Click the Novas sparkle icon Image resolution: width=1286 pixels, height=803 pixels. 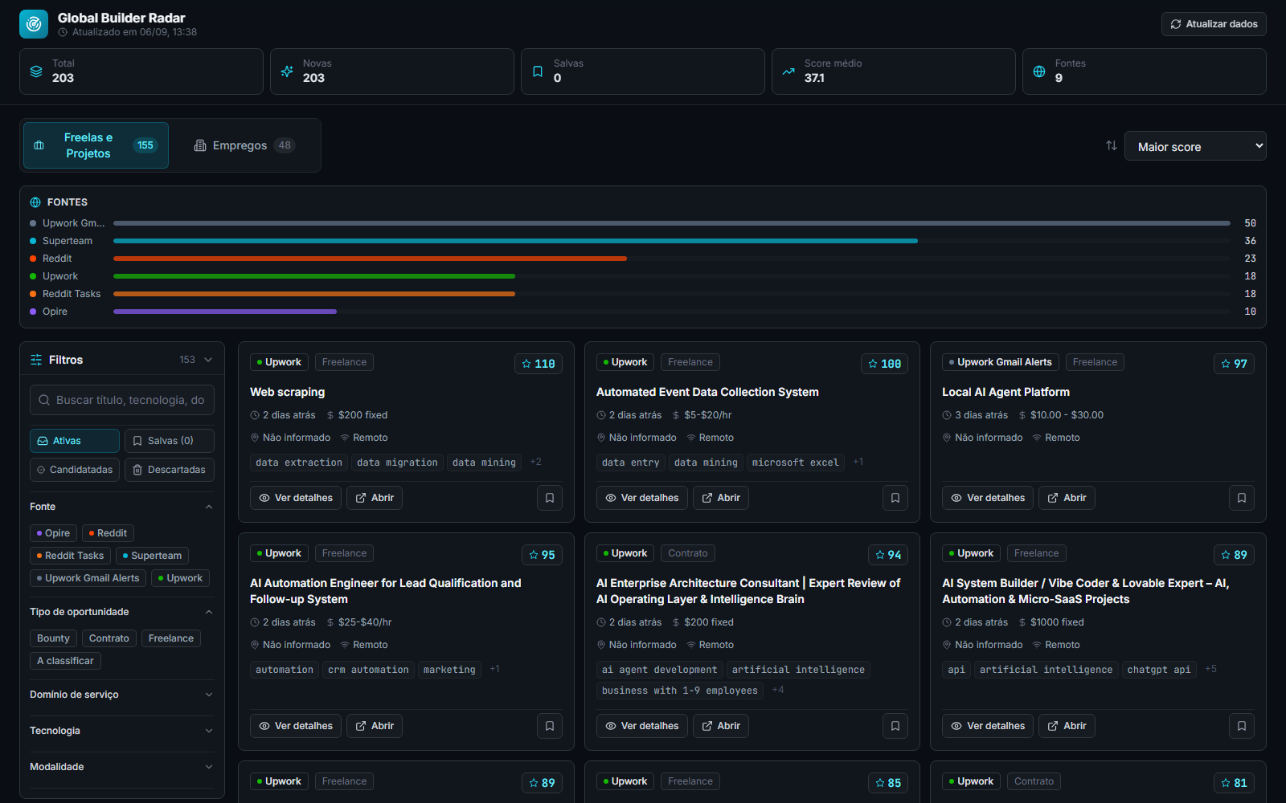coord(287,71)
